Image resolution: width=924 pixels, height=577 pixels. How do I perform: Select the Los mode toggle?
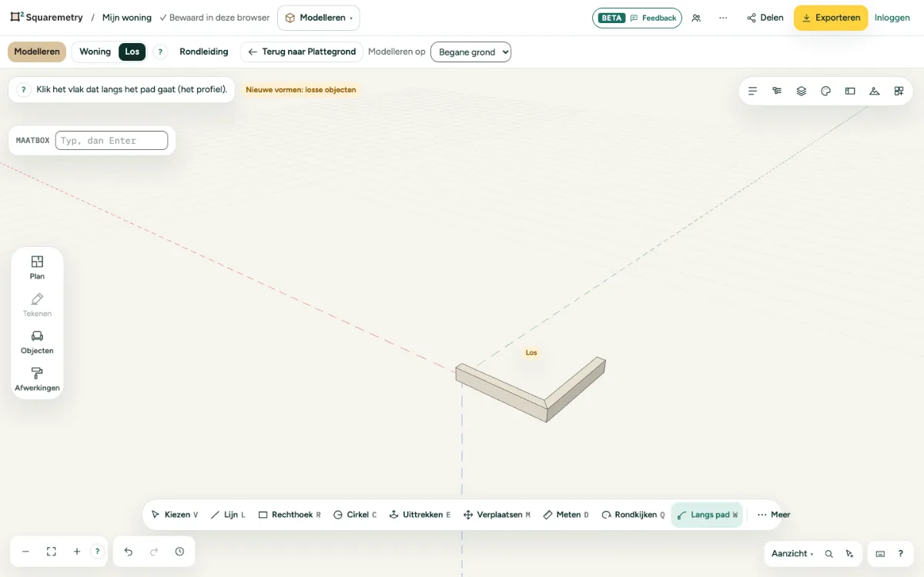(x=132, y=52)
